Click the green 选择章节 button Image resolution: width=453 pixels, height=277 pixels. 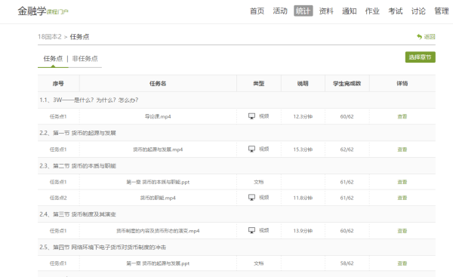[x=420, y=57]
